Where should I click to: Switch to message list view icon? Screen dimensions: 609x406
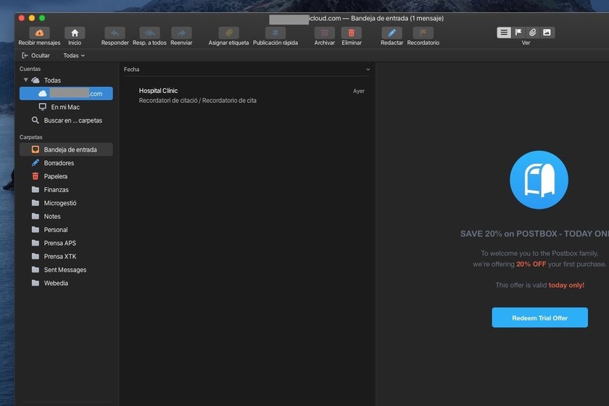[504, 33]
